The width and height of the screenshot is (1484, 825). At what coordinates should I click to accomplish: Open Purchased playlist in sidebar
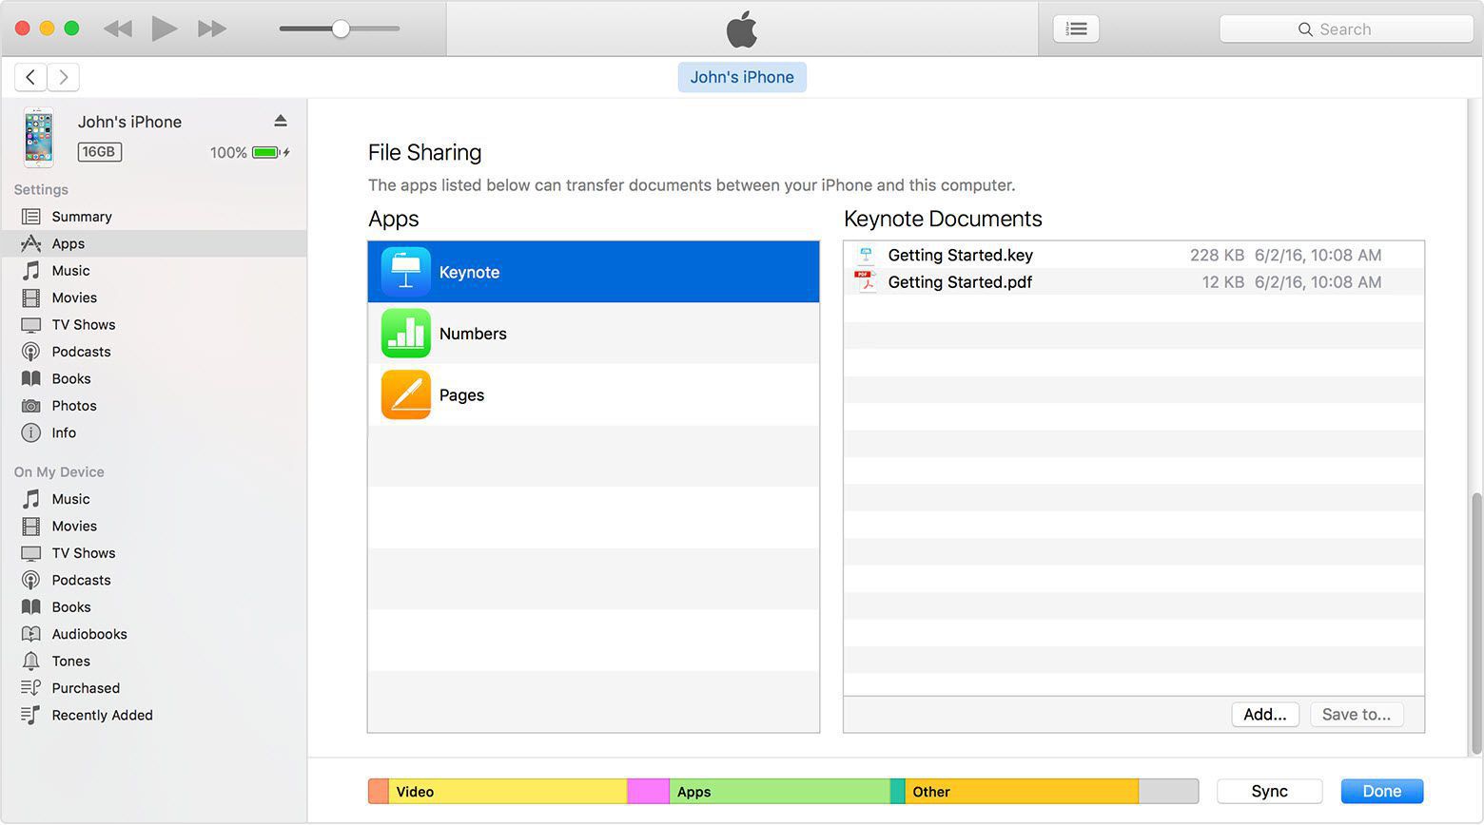pyautogui.click(x=154, y=688)
